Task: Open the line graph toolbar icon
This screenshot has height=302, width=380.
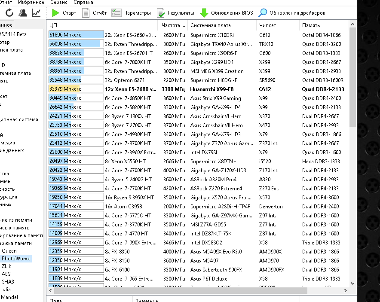Action: [36, 13]
